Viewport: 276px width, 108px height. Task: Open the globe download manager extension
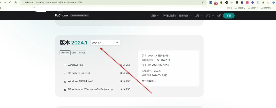[x=263, y=3]
